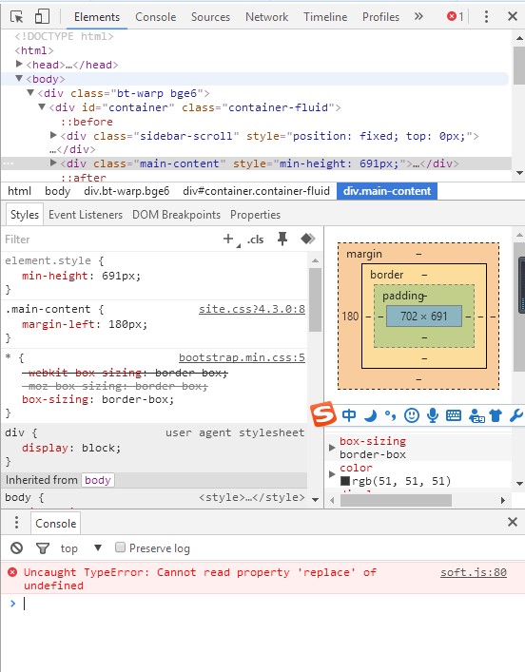Screen dimensions: 525x672
Task: Toggle element state pin icon
Action: pos(282,239)
